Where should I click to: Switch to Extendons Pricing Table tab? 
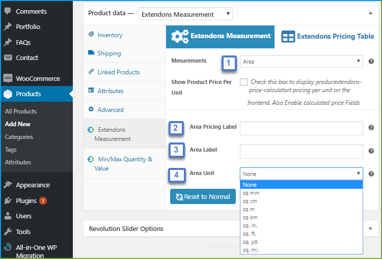point(328,37)
